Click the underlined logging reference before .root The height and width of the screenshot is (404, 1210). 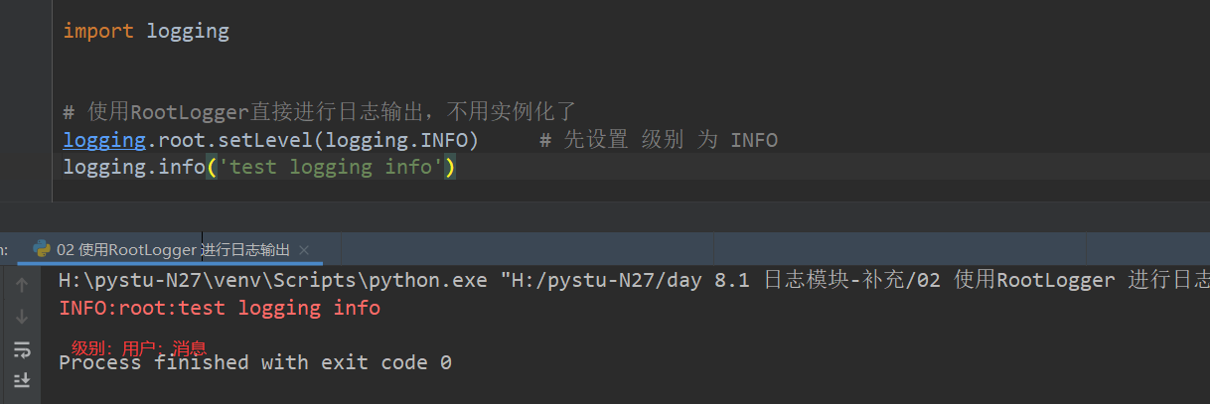pyautogui.click(x=104, y=140)
